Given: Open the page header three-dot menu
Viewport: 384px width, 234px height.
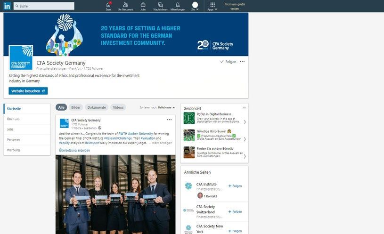Looking at the screenshot, I should [x=242, y=61].
